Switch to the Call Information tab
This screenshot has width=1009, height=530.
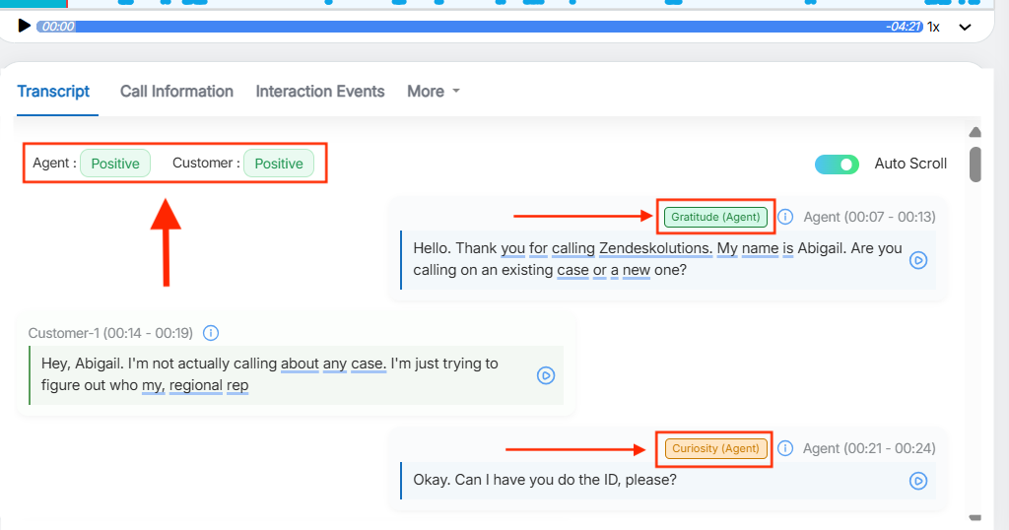176,92
